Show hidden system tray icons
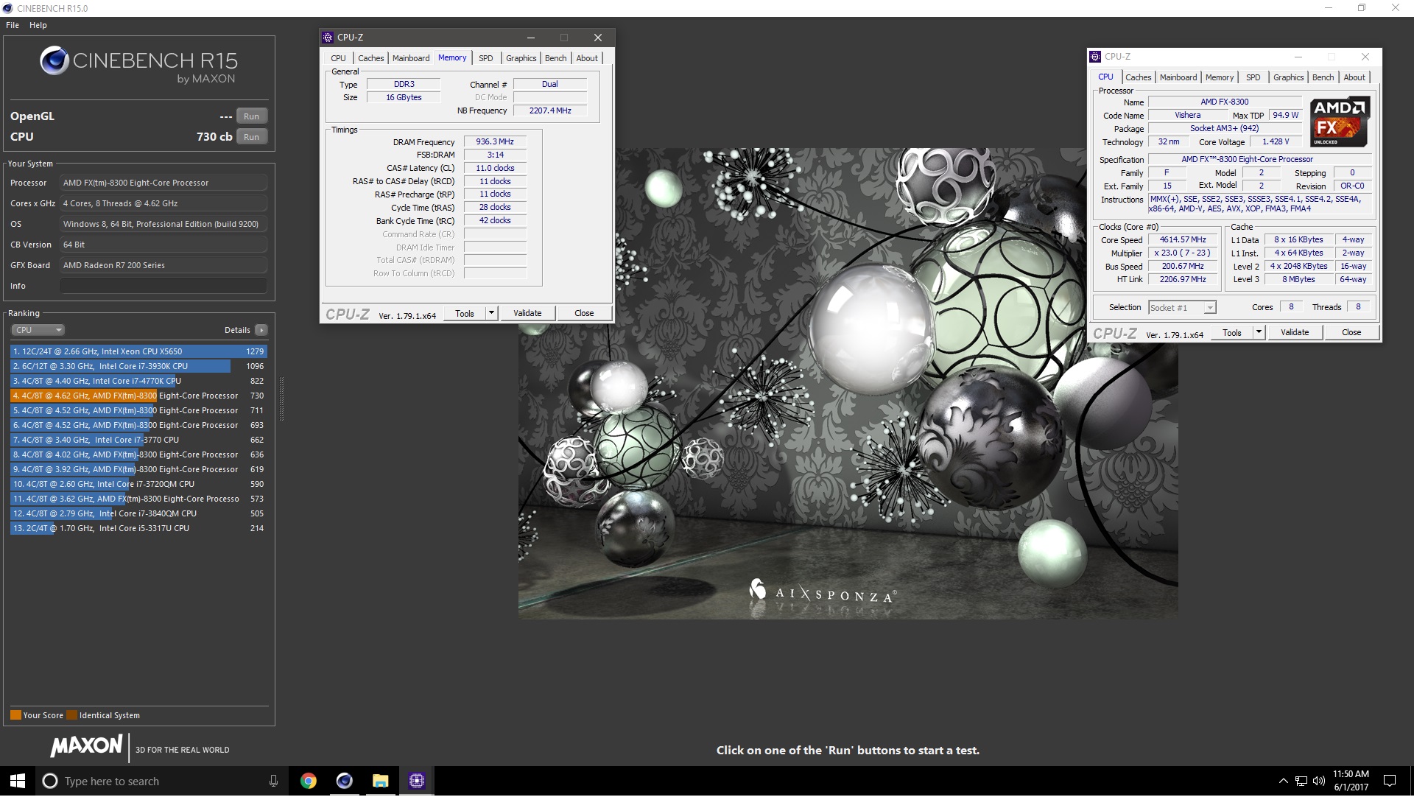This screenshot has width=1414, height=797. click(x=1283, y=781)
